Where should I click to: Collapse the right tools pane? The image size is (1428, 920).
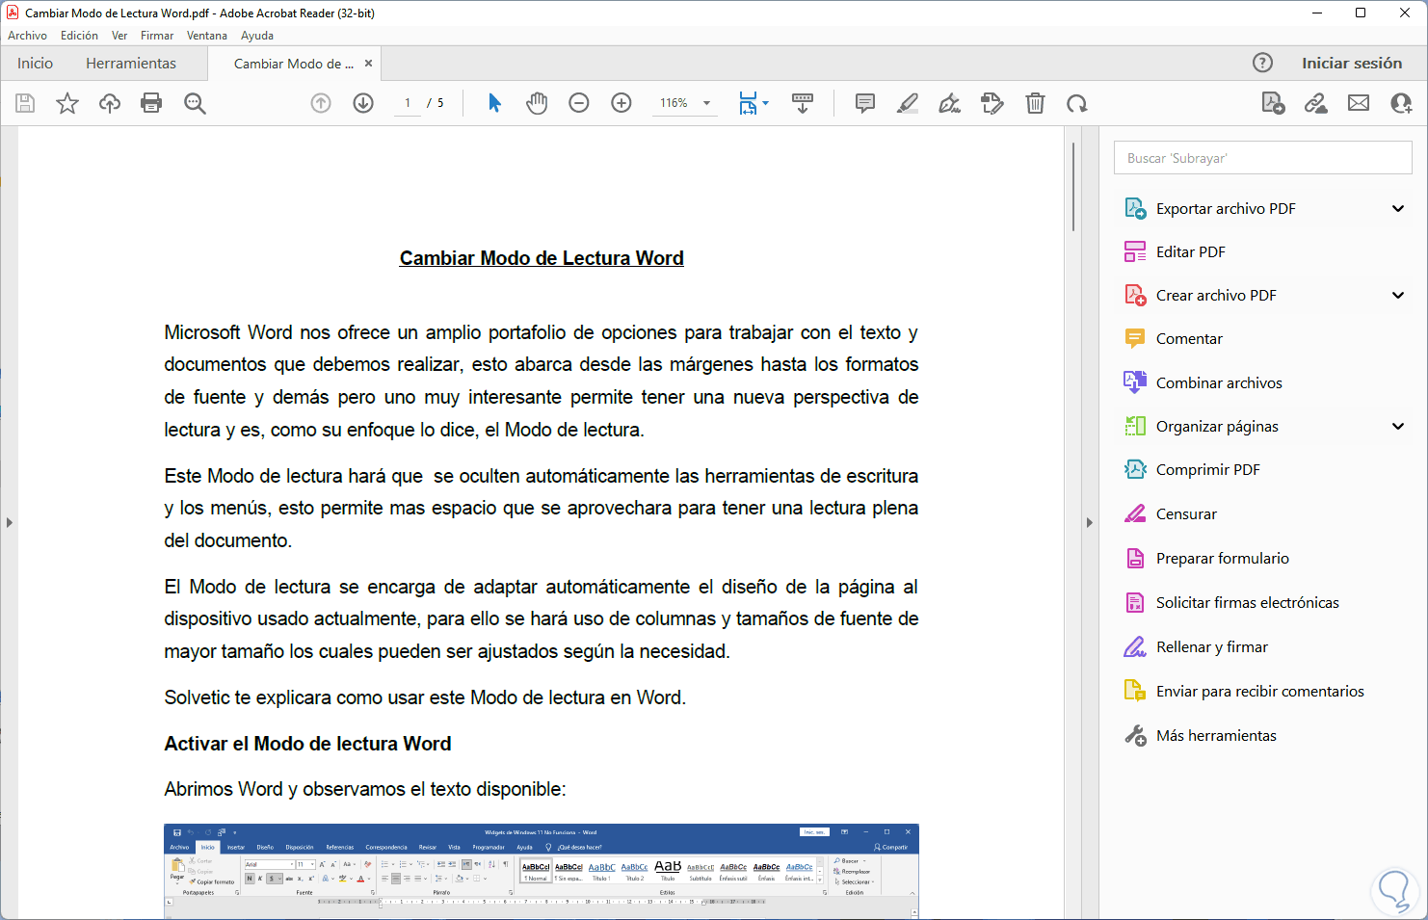pyautogui.click(x=1089, y=522)
